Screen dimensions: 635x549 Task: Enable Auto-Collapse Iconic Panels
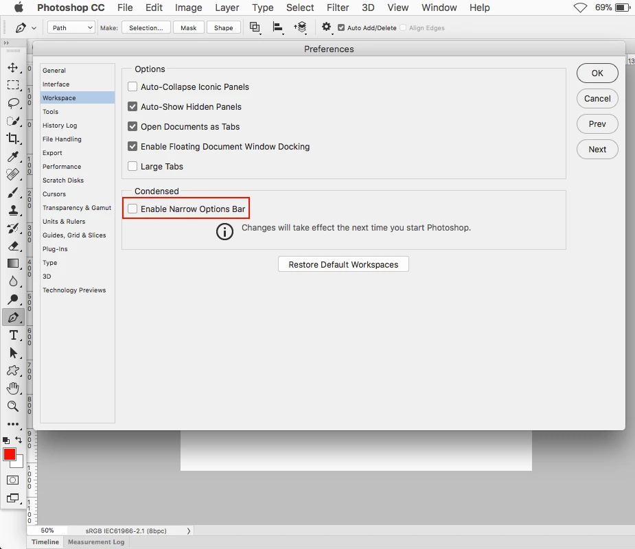(x=132, y=86)
